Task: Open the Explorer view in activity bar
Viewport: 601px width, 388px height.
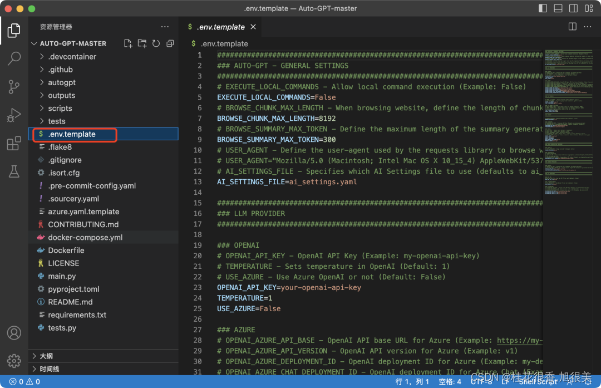Action: click(x=14, y=30)
